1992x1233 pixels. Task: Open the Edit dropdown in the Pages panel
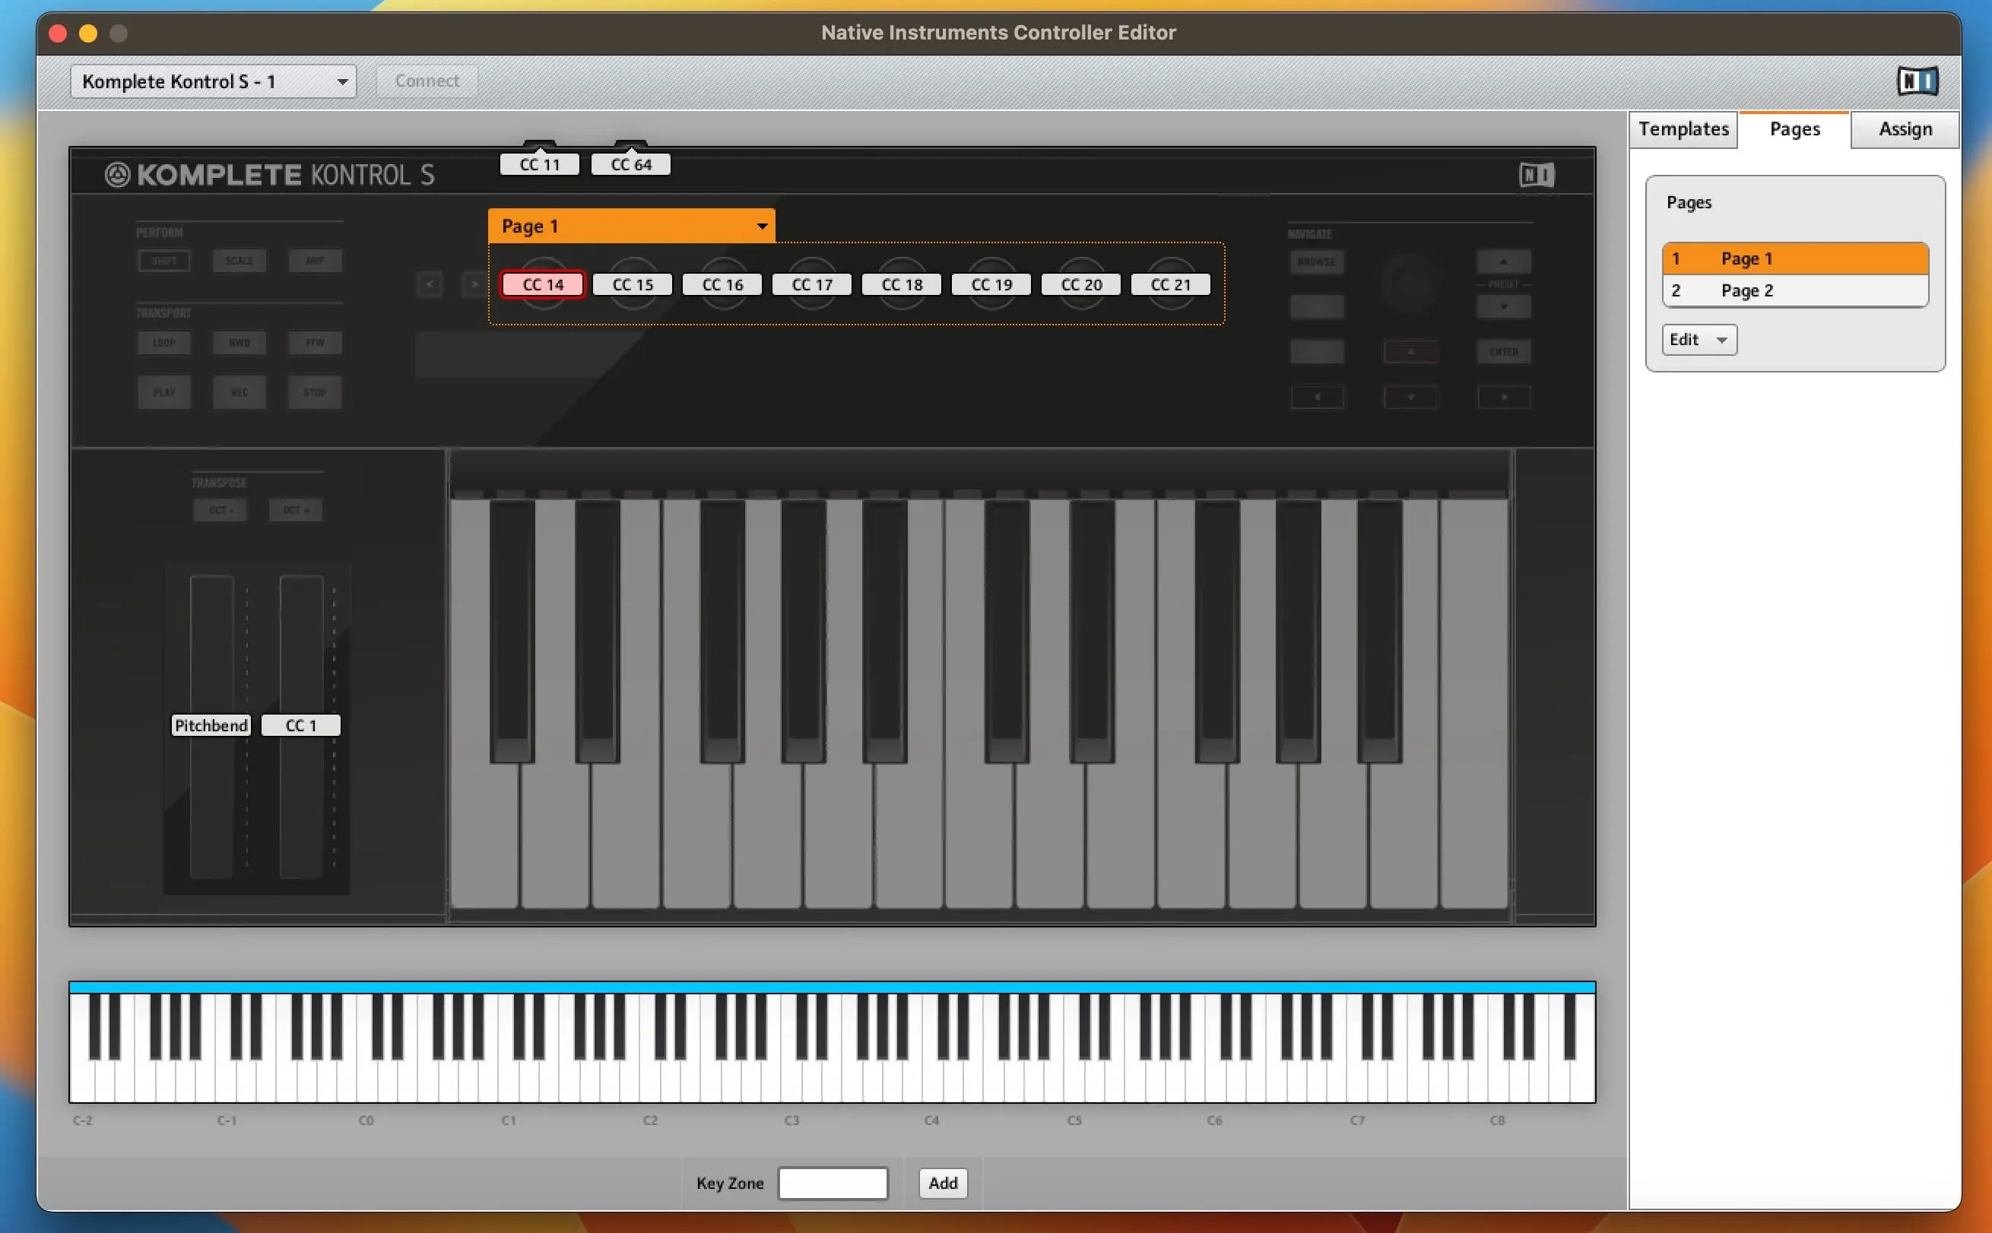(x=1697, y=339)
